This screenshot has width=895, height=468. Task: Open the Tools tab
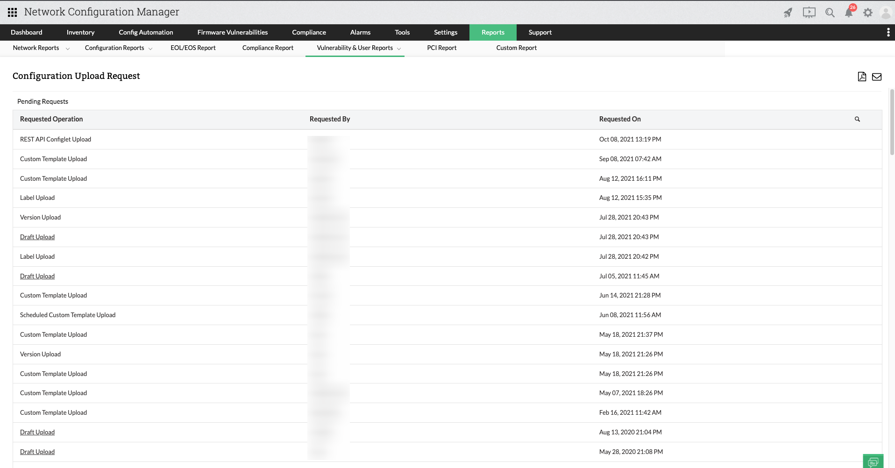[x=402, y=32]
